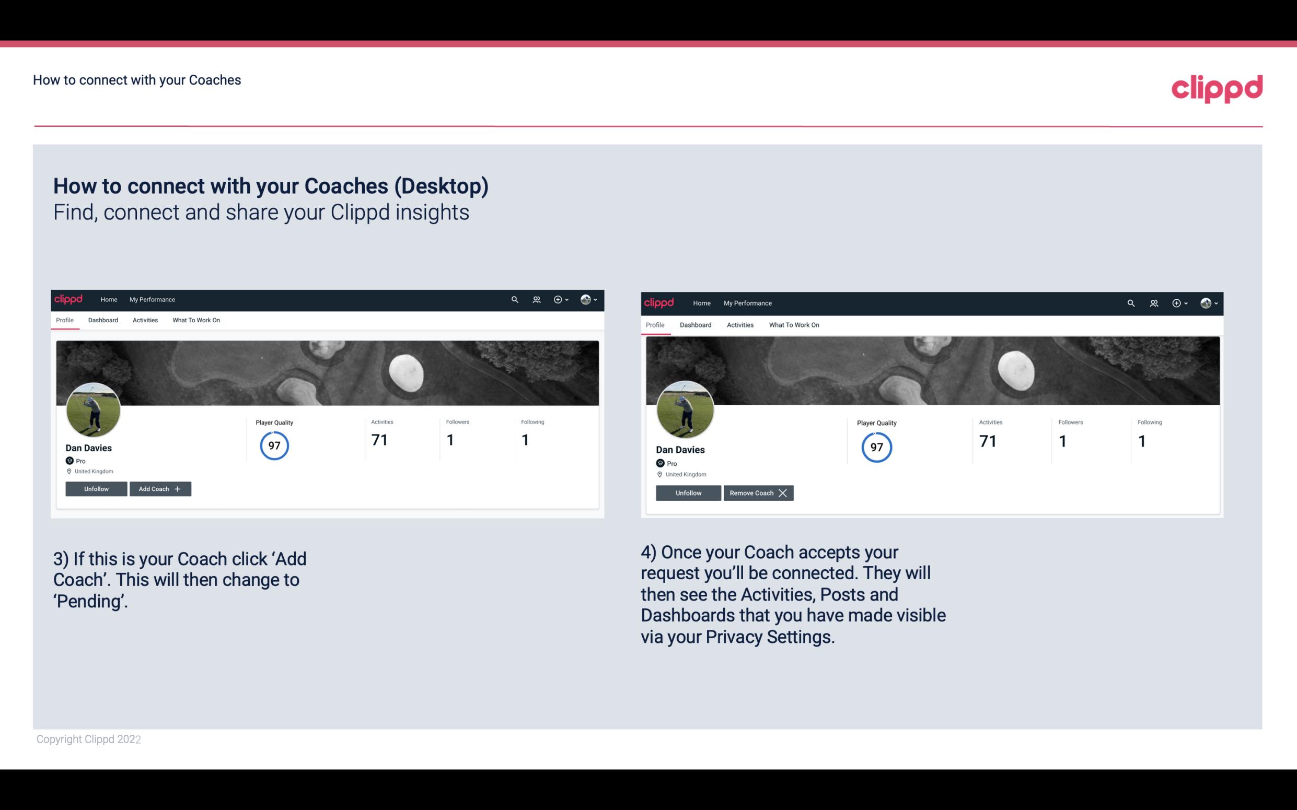Click 'Unfollow' button on right profile

pyautogui.click(x=688, y=492)
